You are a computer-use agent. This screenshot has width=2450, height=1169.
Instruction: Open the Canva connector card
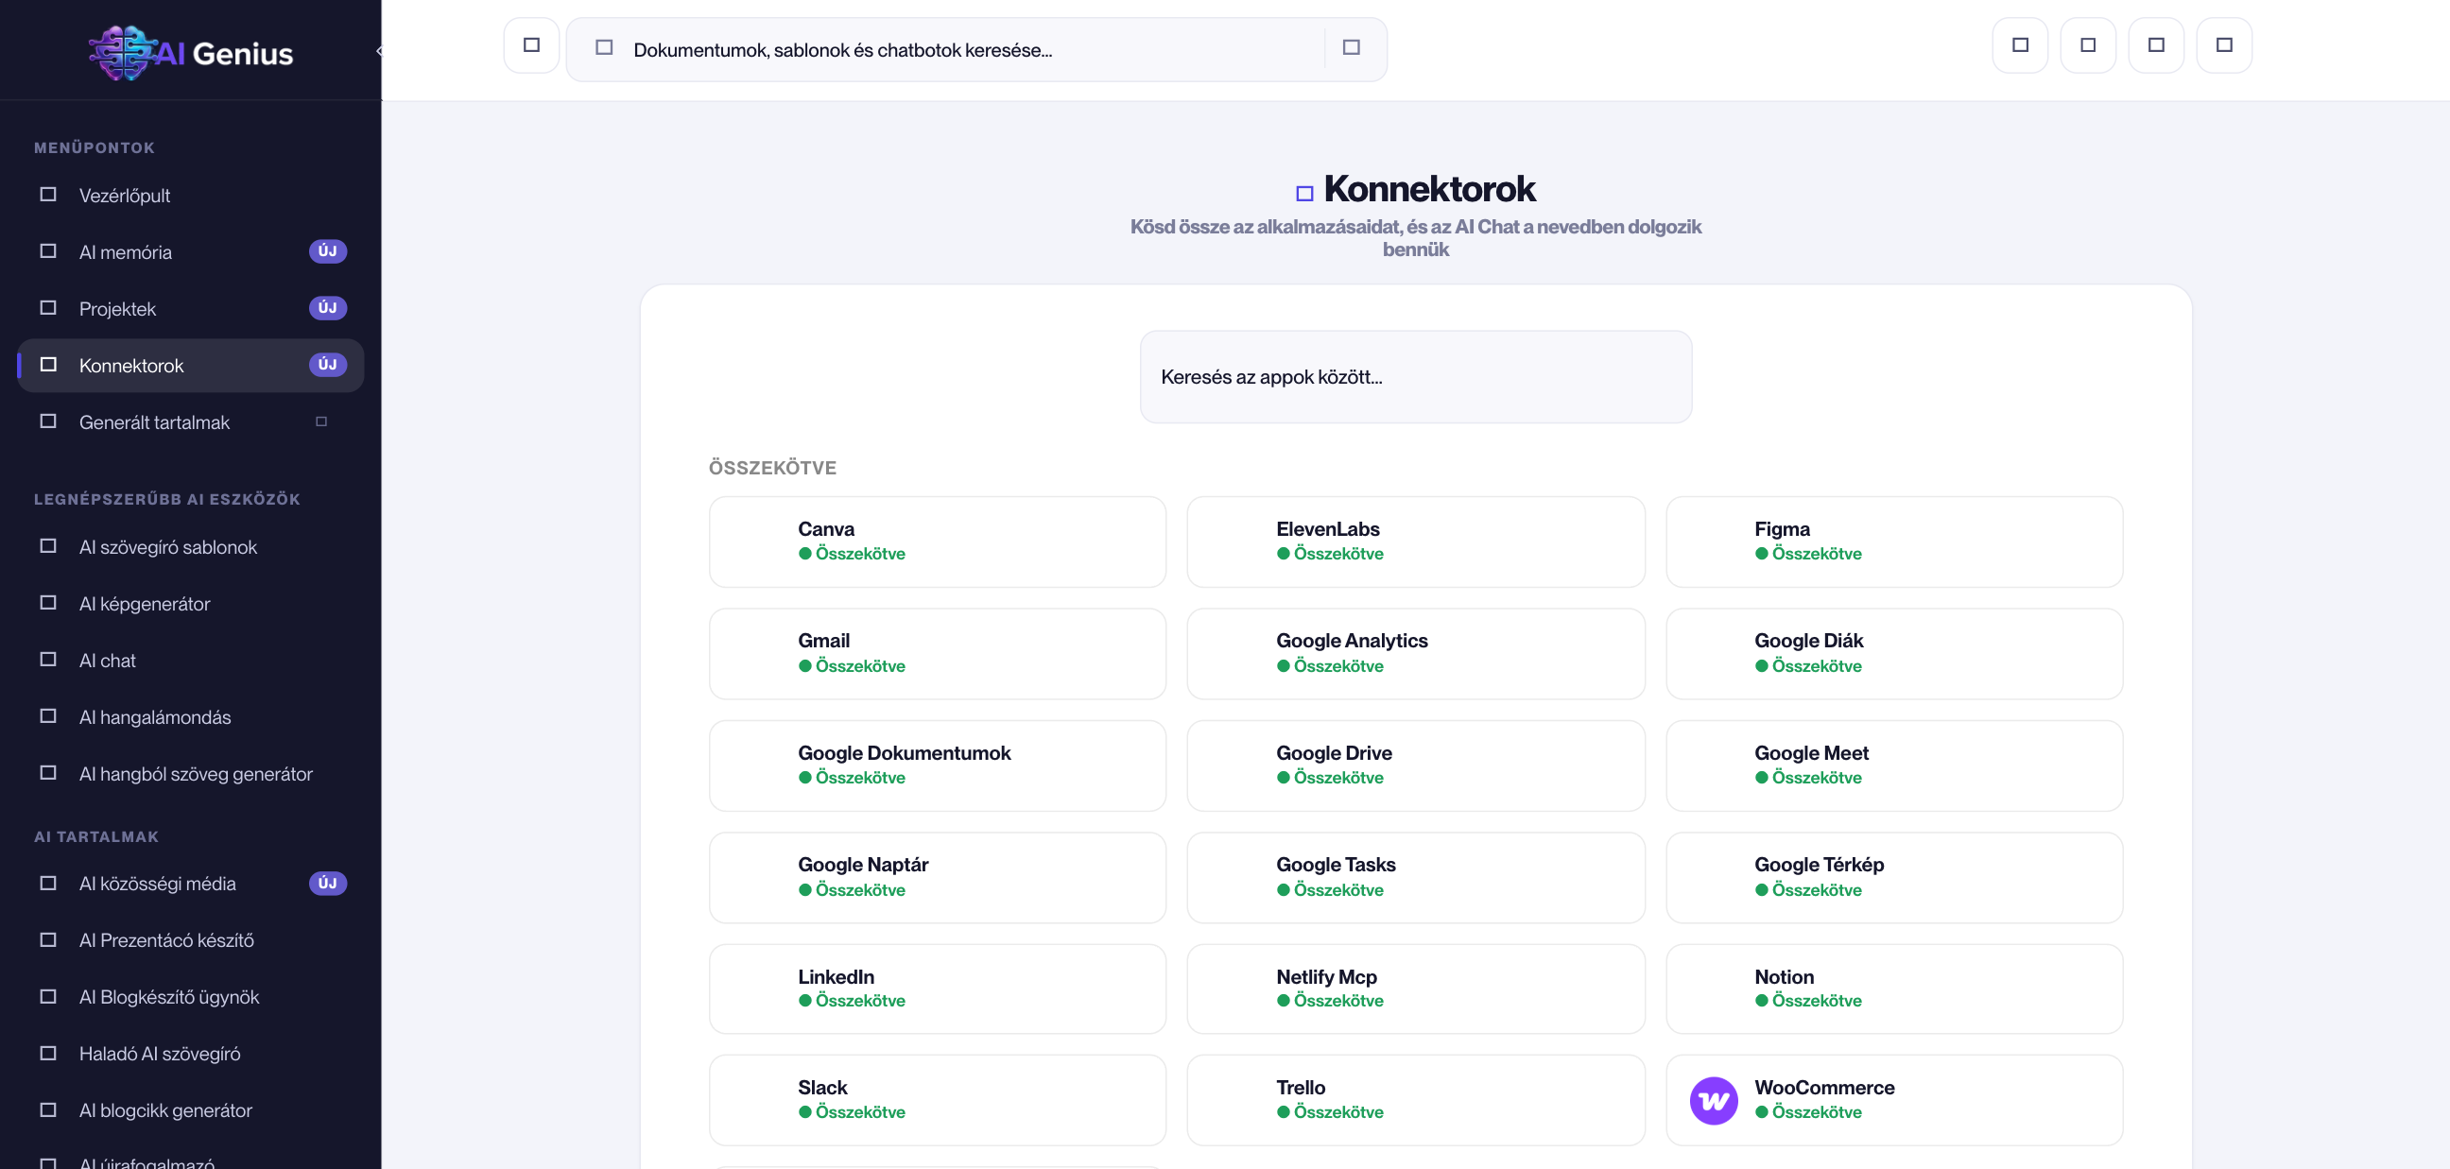(937, 542)
